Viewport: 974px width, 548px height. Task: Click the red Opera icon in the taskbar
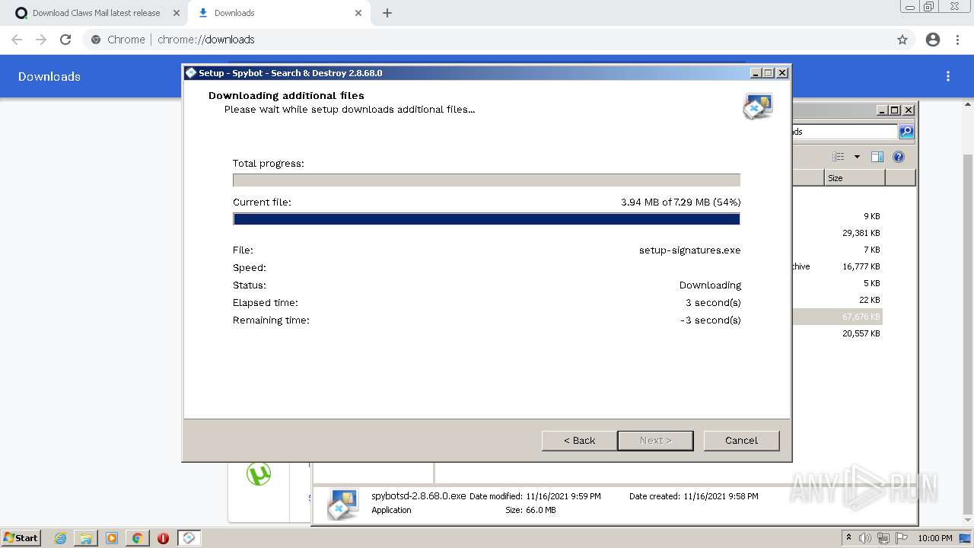pyautogui.click(x=163, y=538)
